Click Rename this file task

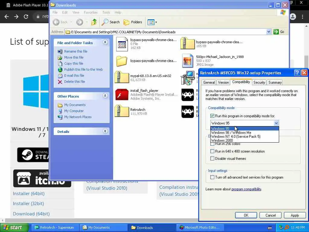pyautogui.click(x=76, y=51)
